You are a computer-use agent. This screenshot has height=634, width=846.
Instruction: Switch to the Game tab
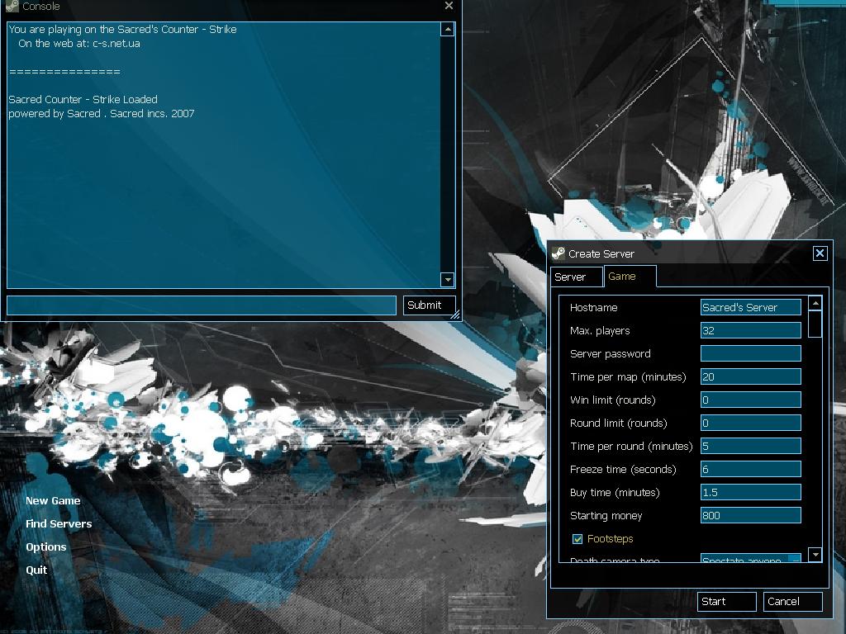pos(630,276)
